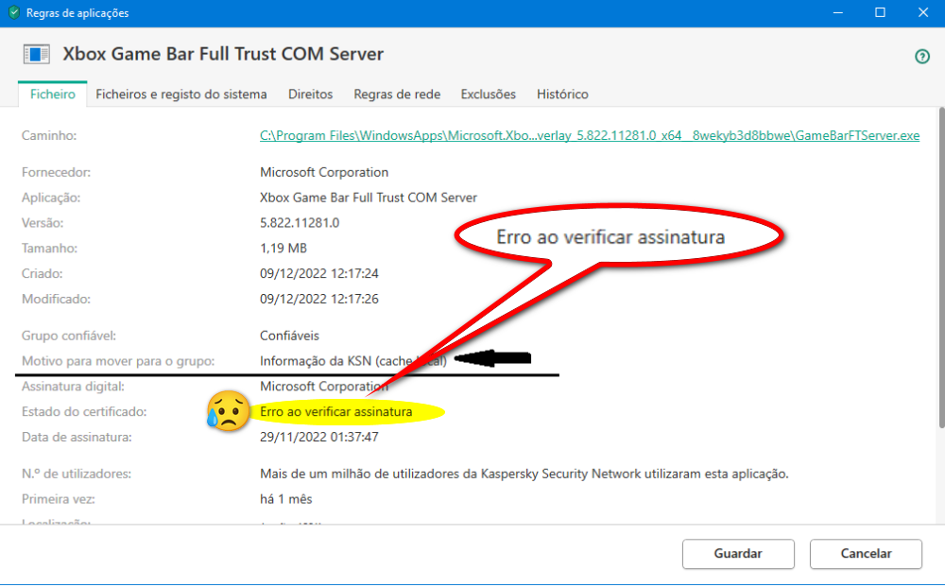Screen dimensions: 945x587
Task: Select the Direitos tab
Action: 310,94
